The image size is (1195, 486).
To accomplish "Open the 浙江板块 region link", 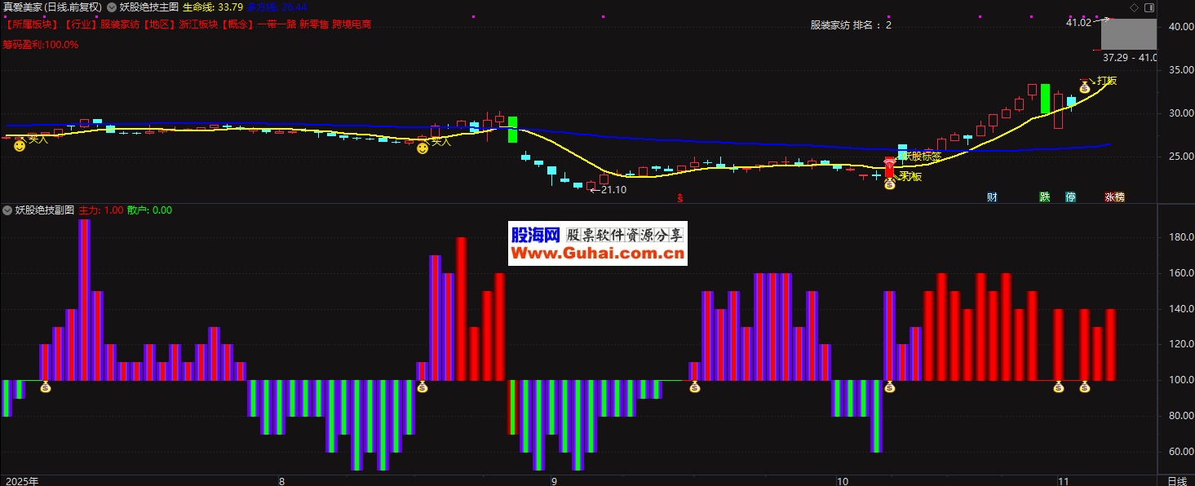I will [199, 24].
